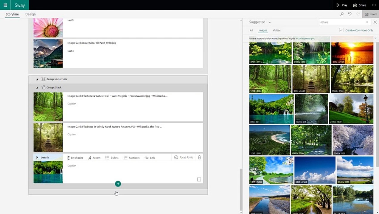Click the green add content plus button
Viewport: 379px width, 214px height.
click(118, 184)
